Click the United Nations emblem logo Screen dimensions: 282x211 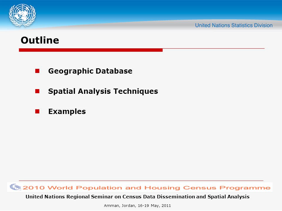point(22,15)
